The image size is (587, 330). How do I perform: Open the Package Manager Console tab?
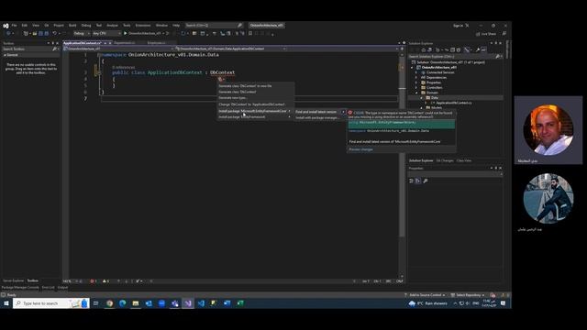coord(20,287)
